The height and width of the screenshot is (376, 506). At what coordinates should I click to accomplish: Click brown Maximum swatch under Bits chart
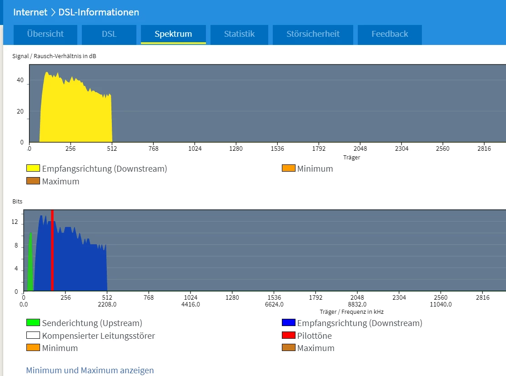click(288, 348)
